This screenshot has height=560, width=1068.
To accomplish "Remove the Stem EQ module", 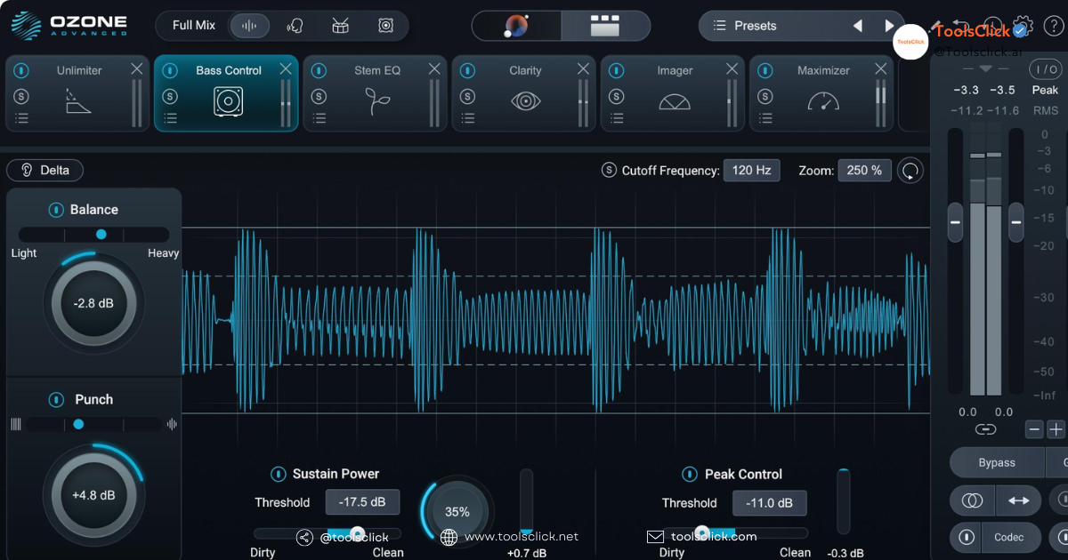I will (433, 68).
